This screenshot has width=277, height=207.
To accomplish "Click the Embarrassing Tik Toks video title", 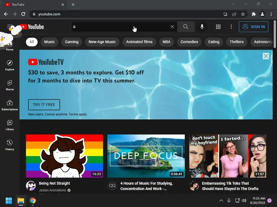I will pos(230,186).
